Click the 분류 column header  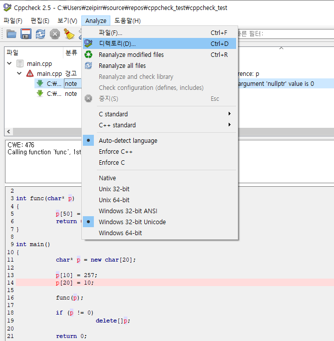(x=72, y=52)
